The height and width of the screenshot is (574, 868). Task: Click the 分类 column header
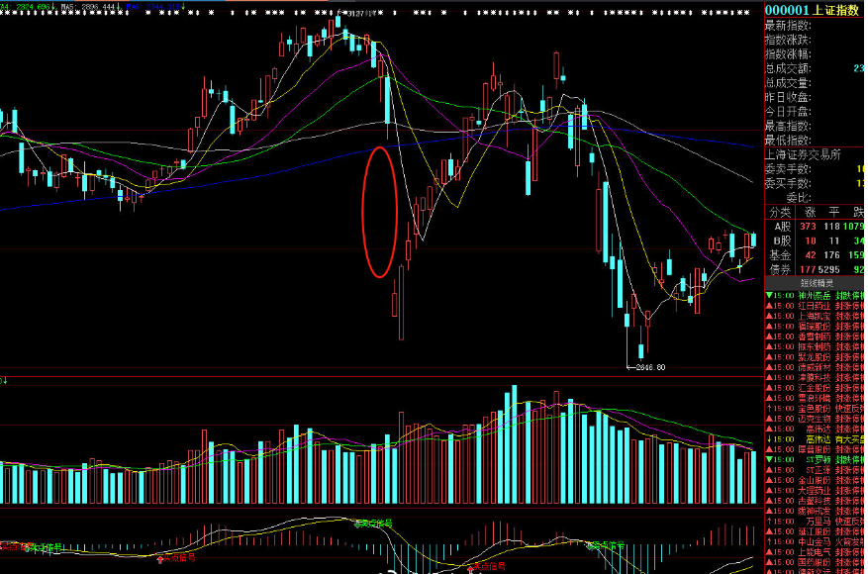tap(781, 212)
